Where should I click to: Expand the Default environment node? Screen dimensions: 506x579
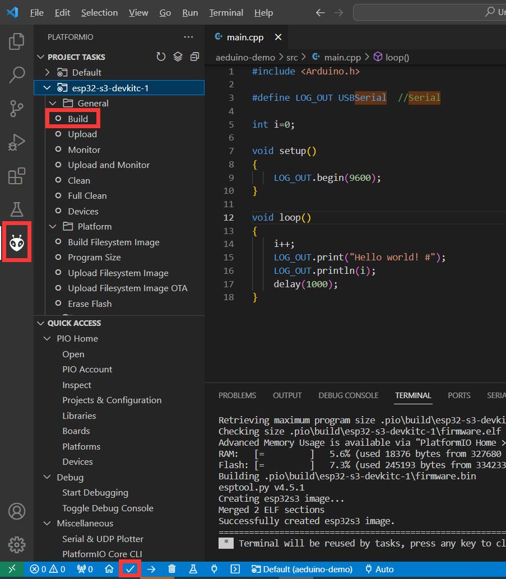47,72
